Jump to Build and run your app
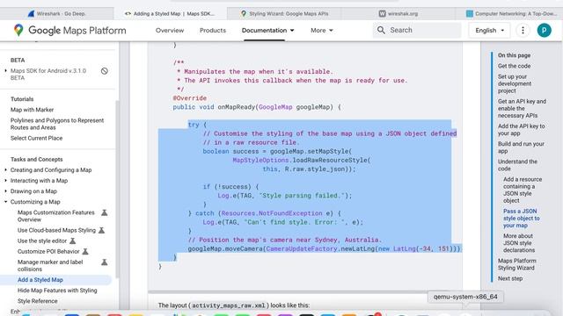The image size is (563, 316). [x=521, y=147]
